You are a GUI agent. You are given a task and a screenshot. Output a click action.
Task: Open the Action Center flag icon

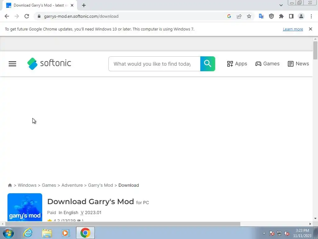pos(272,233)
